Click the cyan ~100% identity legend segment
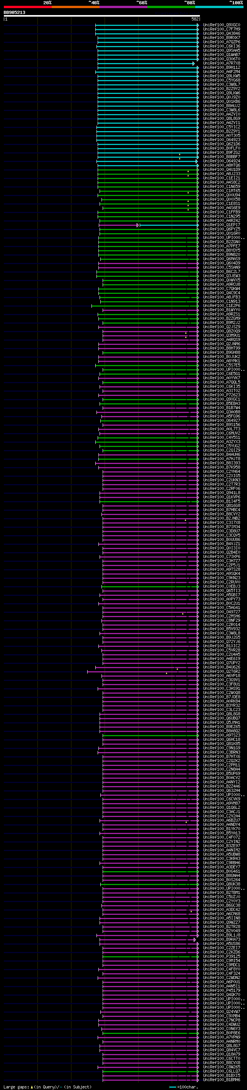This screenshot has height=1090, width=247. 220,7
